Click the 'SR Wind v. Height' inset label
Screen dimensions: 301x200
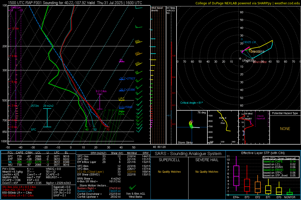(248, 116)
